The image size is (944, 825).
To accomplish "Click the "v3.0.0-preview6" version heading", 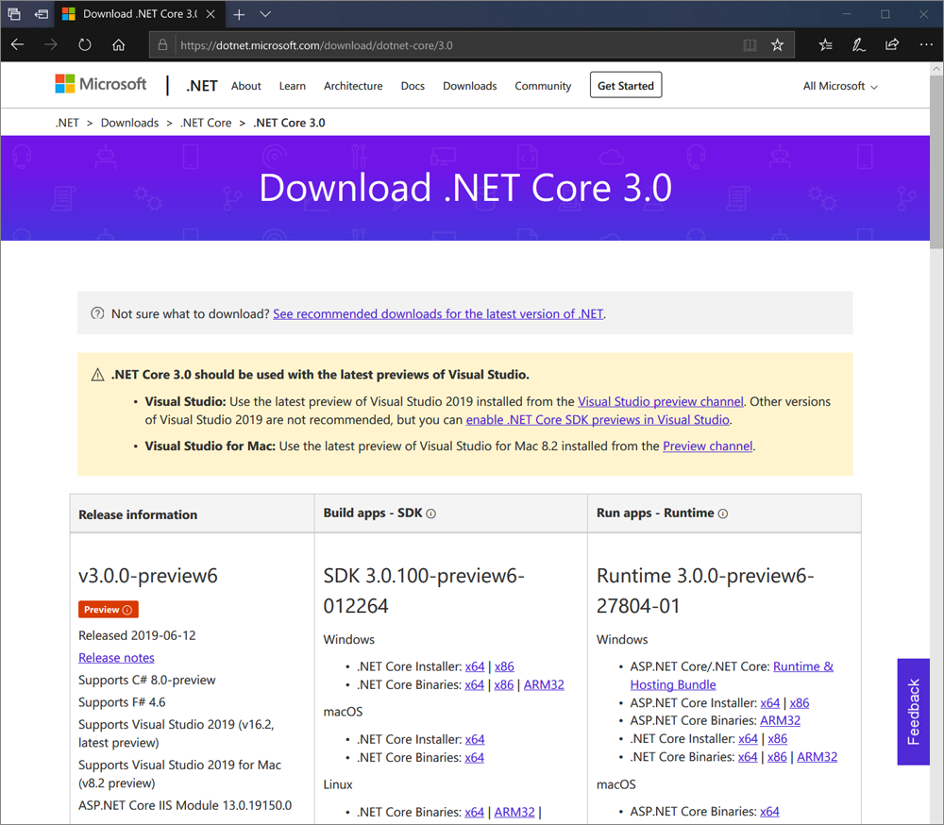I will click(148, 576).
